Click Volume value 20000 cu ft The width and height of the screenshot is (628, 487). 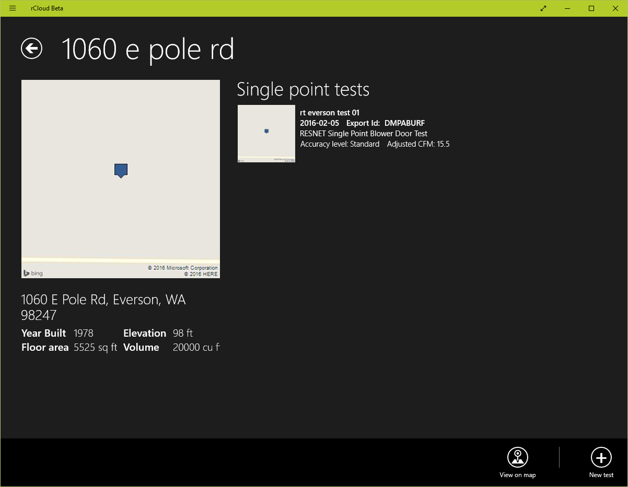196,347
